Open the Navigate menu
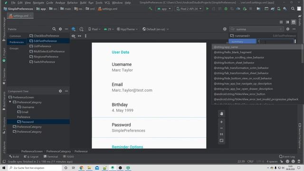304x171 pixels. [x=38, y=3]
